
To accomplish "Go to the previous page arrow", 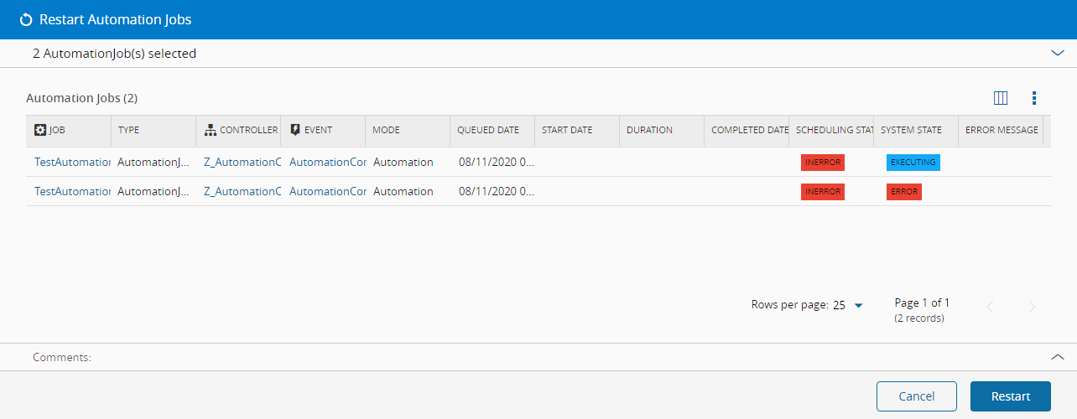I will coord(990,307).
